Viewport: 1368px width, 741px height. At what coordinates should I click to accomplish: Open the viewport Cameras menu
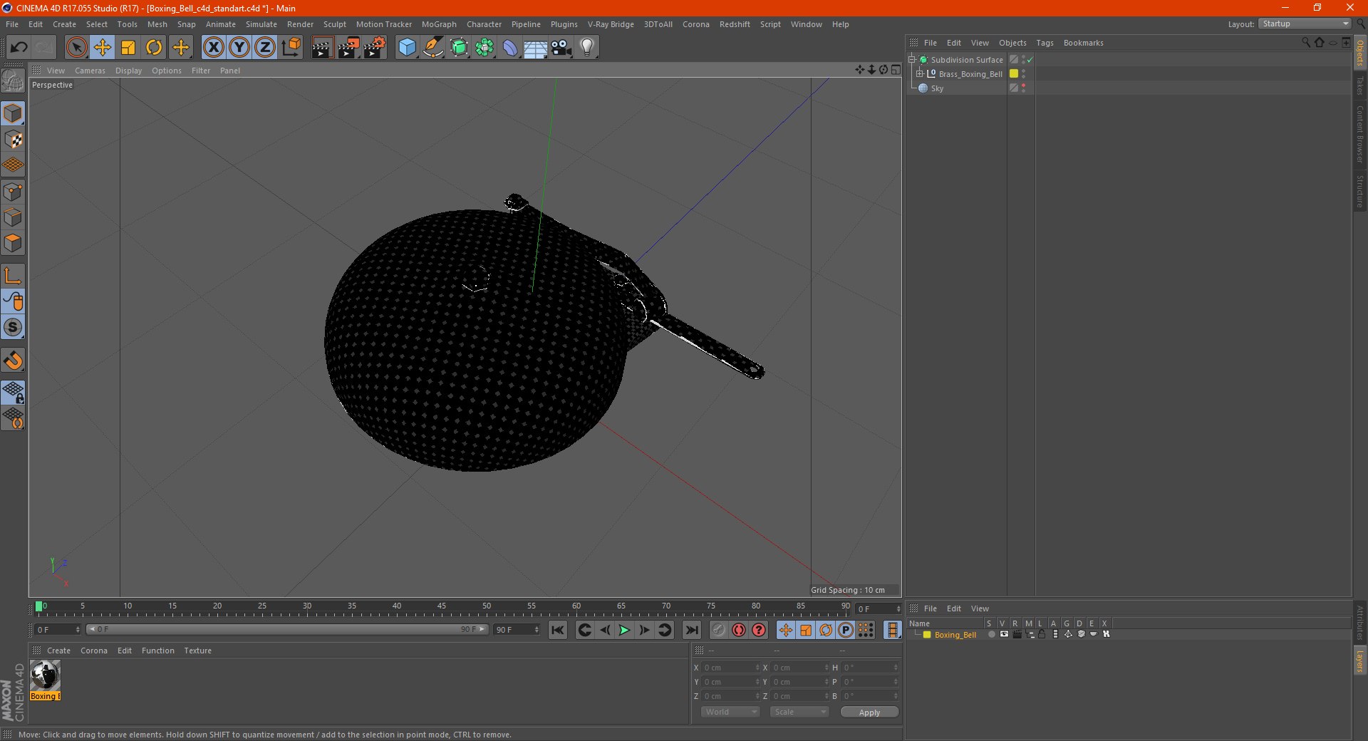pos(90,71)
